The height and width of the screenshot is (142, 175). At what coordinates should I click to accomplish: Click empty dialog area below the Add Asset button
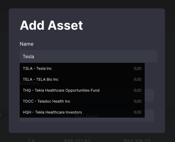[87, 127]
